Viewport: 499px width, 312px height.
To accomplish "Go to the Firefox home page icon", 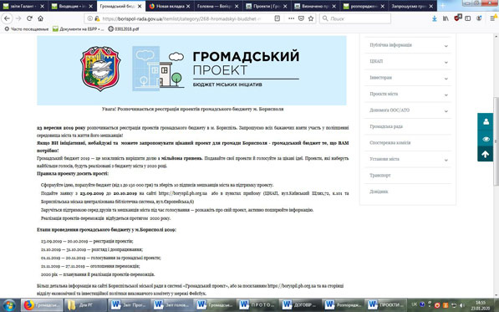I will (x=40, y=18).
